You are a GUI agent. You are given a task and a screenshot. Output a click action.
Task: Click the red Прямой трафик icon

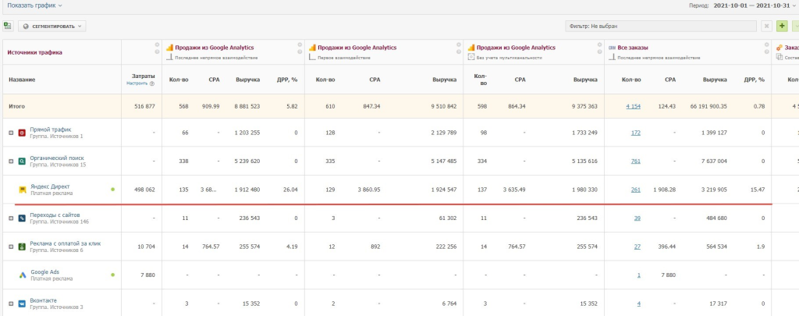tap(23, 133)
